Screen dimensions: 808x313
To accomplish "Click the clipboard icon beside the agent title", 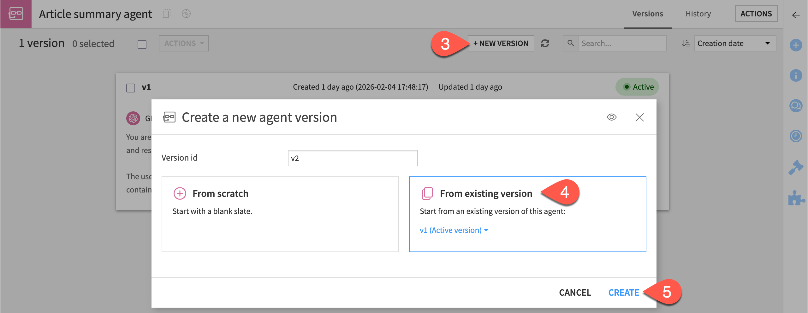I will tap(167, 14).
